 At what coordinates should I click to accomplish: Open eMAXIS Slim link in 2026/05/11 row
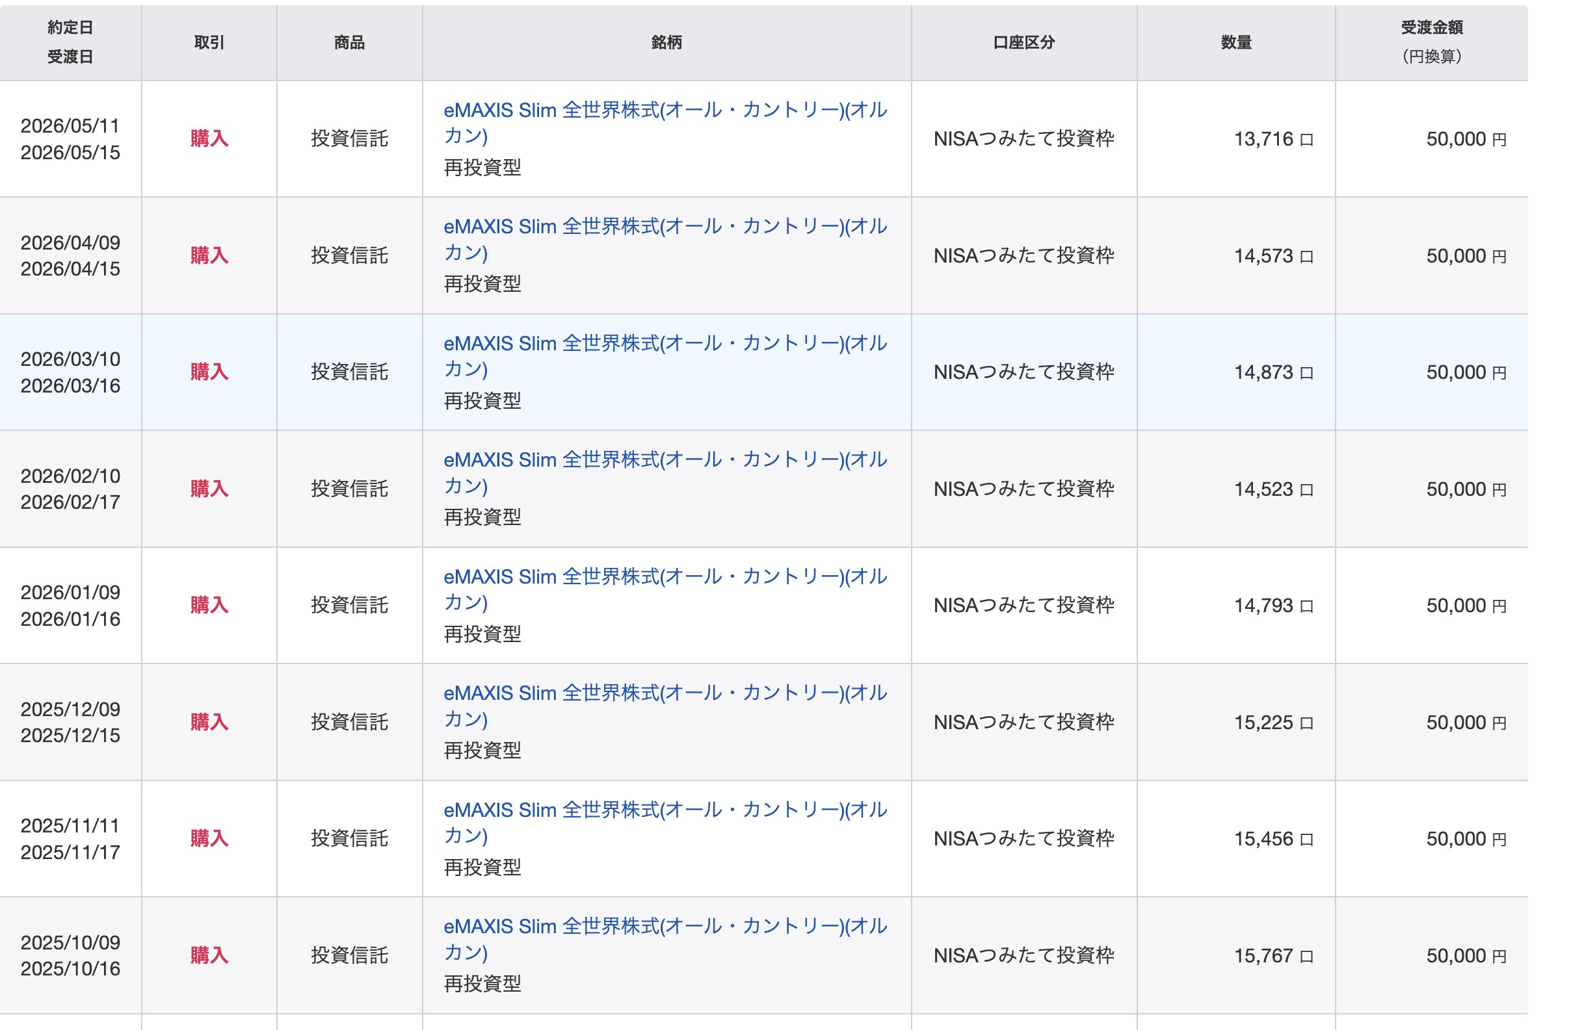(665, 123)
